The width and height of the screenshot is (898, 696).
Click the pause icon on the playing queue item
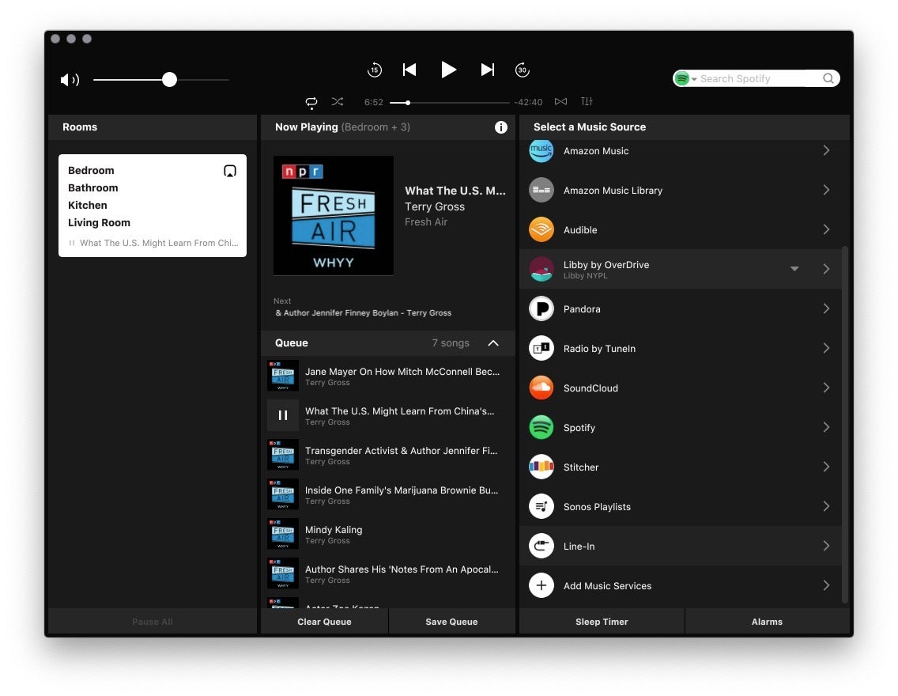pos(283,415)
